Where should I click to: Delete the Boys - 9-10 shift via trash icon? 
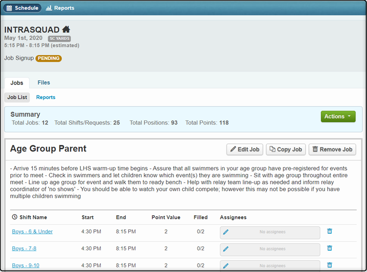tap(330, 265)
